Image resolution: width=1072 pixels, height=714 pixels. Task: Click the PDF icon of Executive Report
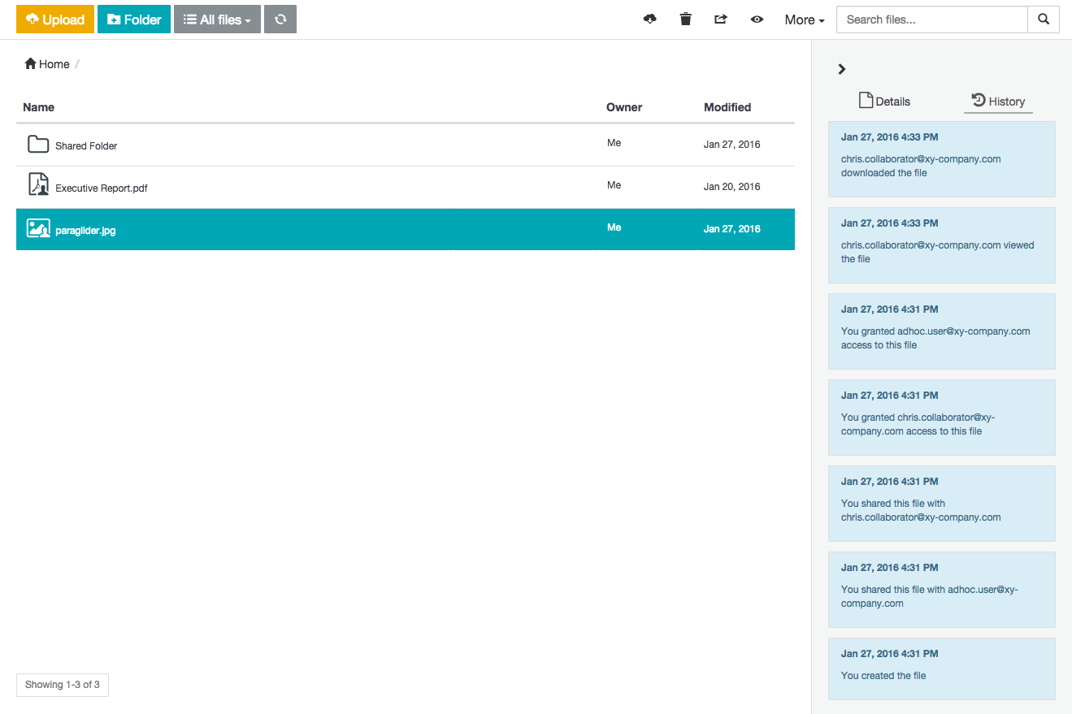[38, 185]
